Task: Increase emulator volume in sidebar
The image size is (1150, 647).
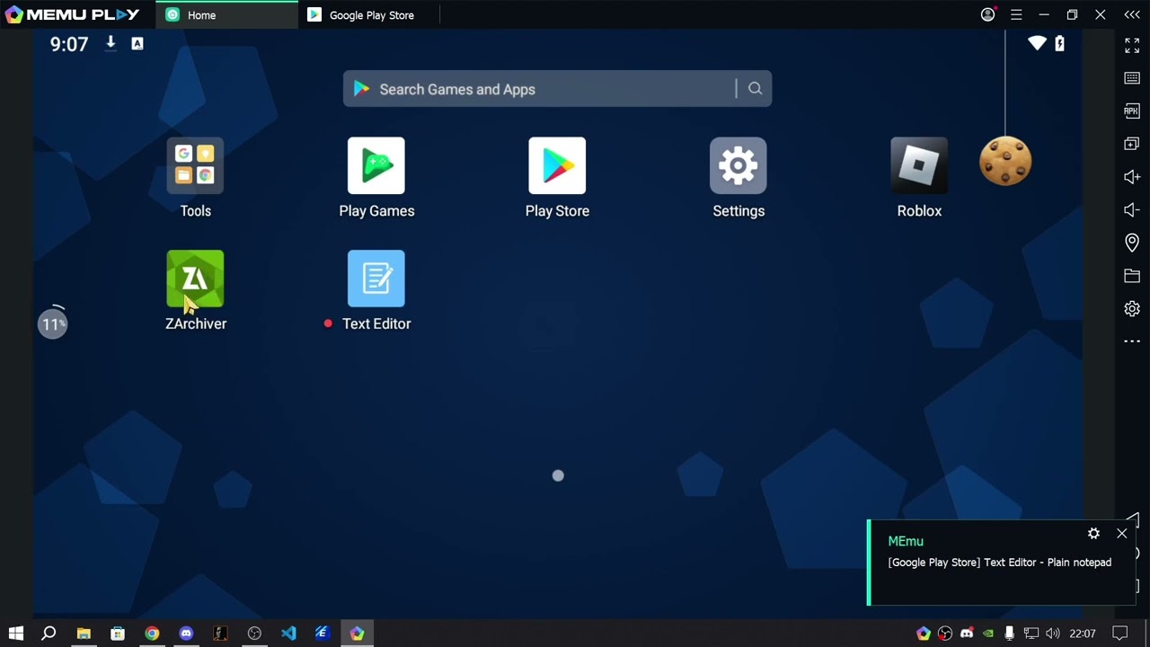Action: pos(1132,177)
